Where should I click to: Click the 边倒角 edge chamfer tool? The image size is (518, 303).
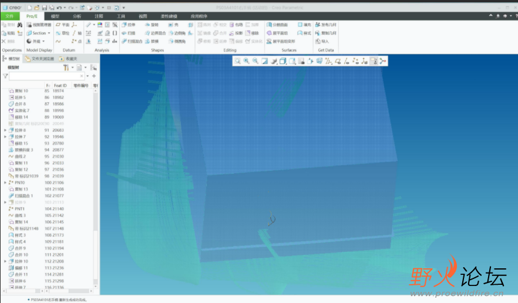[177, 33]
